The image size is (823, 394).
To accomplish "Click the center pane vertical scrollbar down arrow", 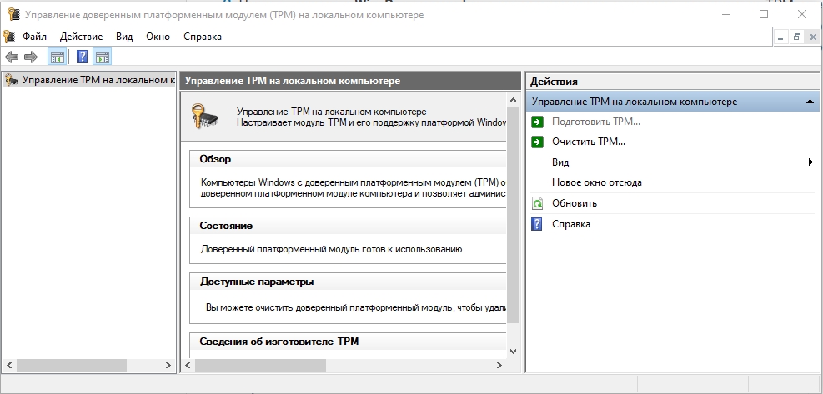I will (x=513, y=351).
